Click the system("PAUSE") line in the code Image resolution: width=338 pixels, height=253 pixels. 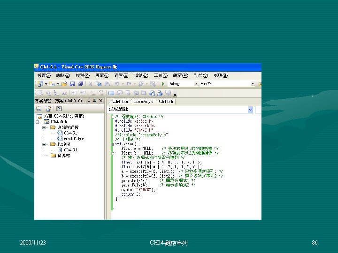click(138, 190)
